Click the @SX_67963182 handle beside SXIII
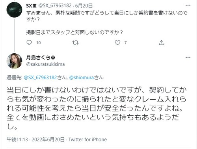 (55, 6)
